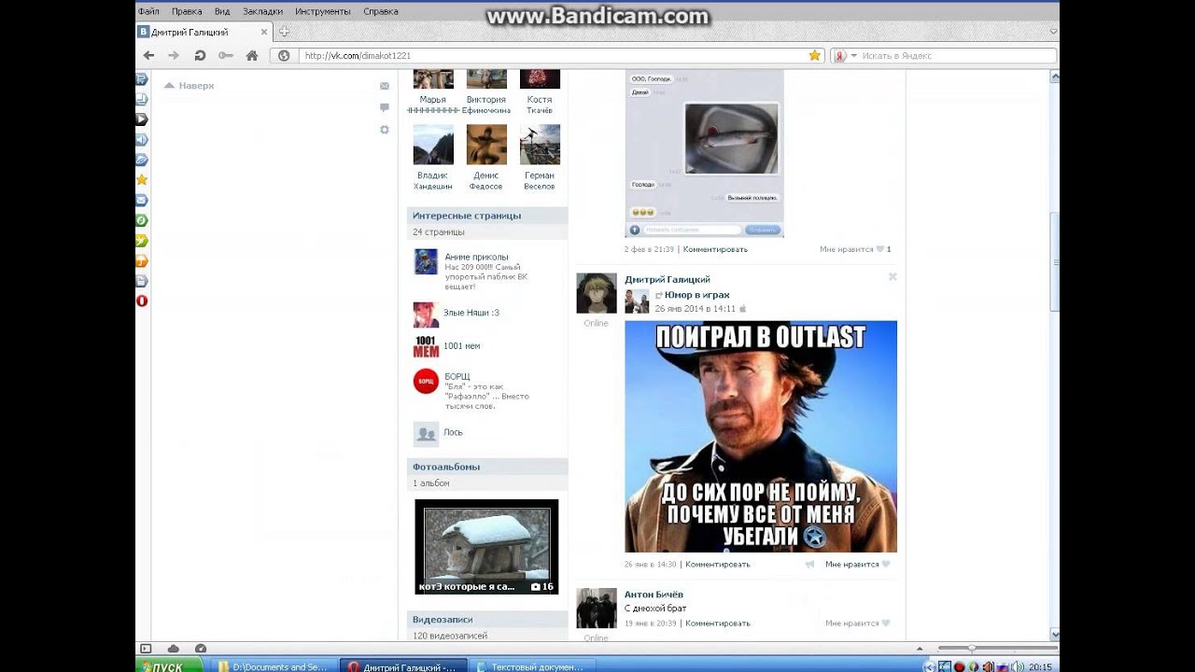Open the Закладки menu

pos(262,11)
